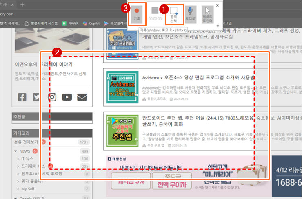The width and height of the screenshot is (302, 199).
Task: Open the 구글플레이 스토어 추천앱 thumbnail
Action: [x=122, y=131]
